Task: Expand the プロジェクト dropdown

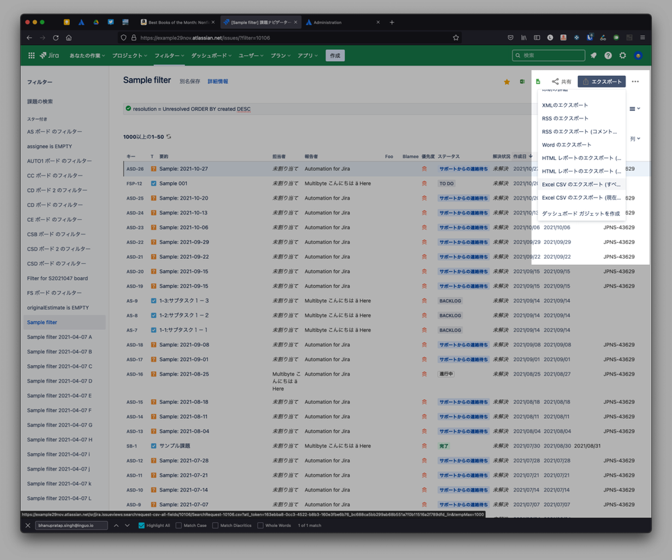Action: [x=129, y=56]
